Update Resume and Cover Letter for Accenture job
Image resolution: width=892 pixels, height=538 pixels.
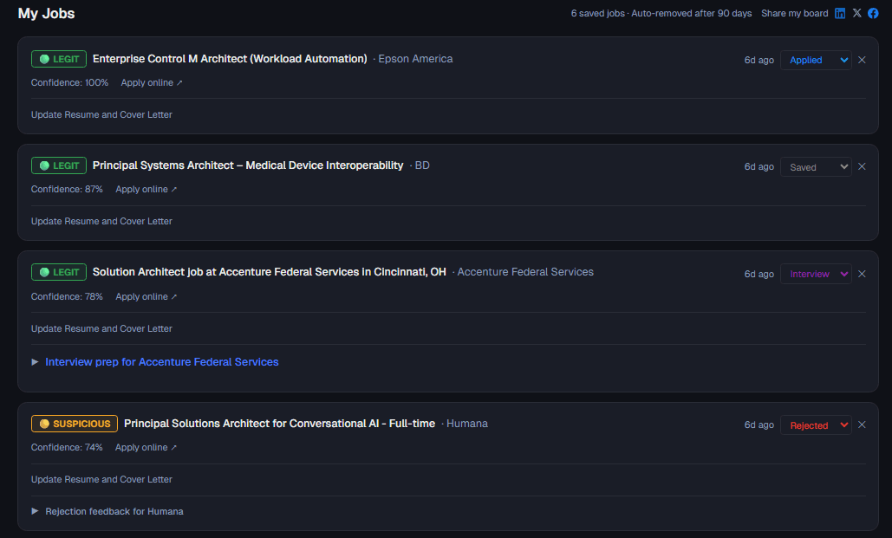tap(101, 328)
